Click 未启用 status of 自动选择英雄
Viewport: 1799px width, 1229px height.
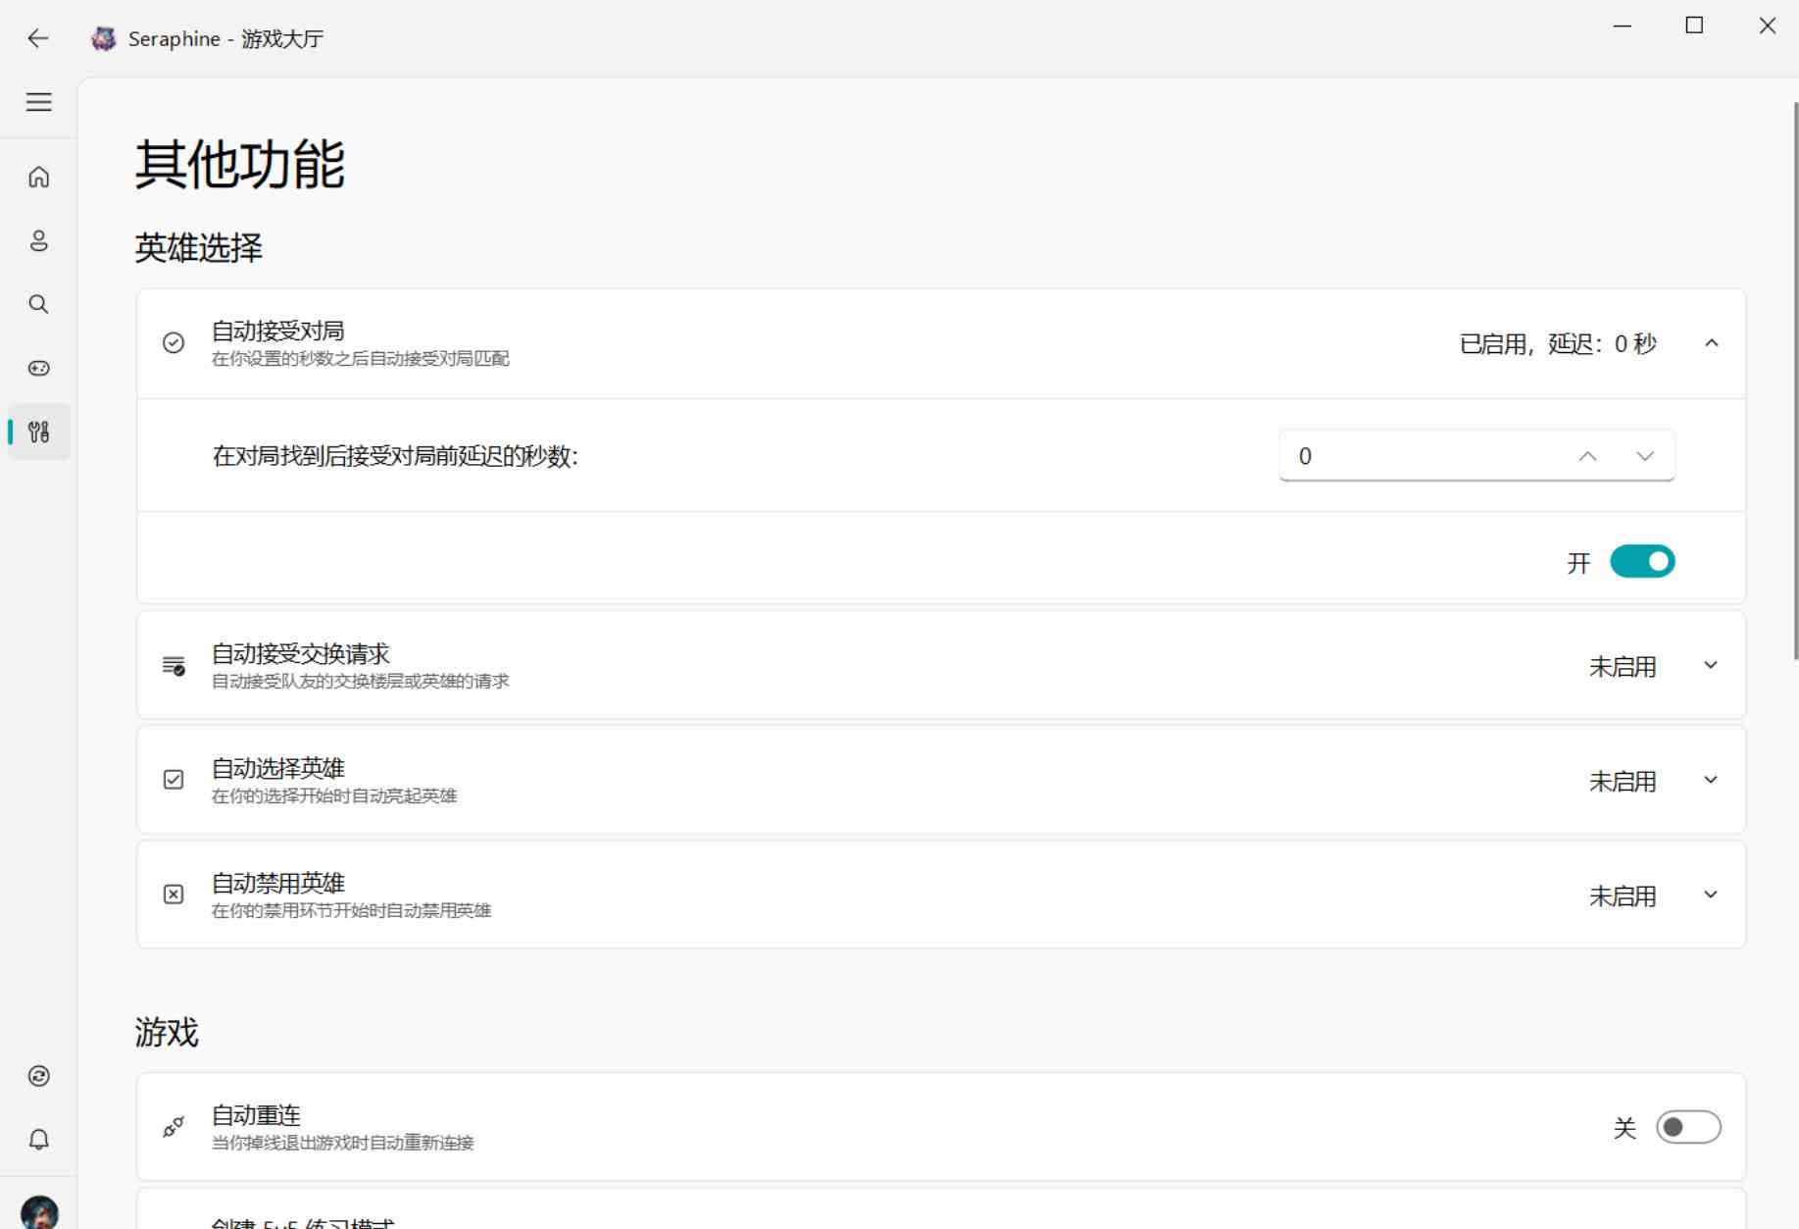(x=1623, y=782)
